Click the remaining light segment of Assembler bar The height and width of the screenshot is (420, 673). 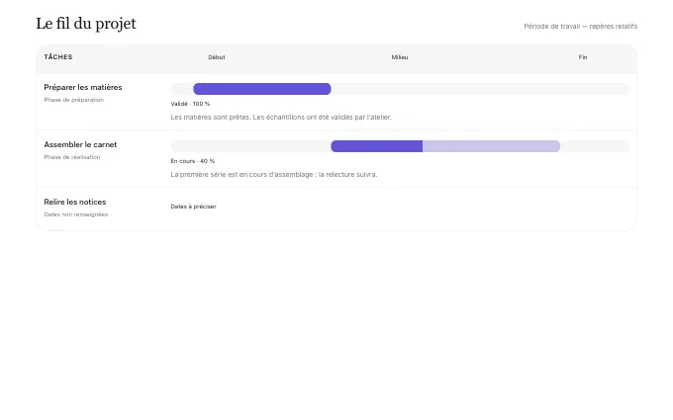tap(492, 146)
